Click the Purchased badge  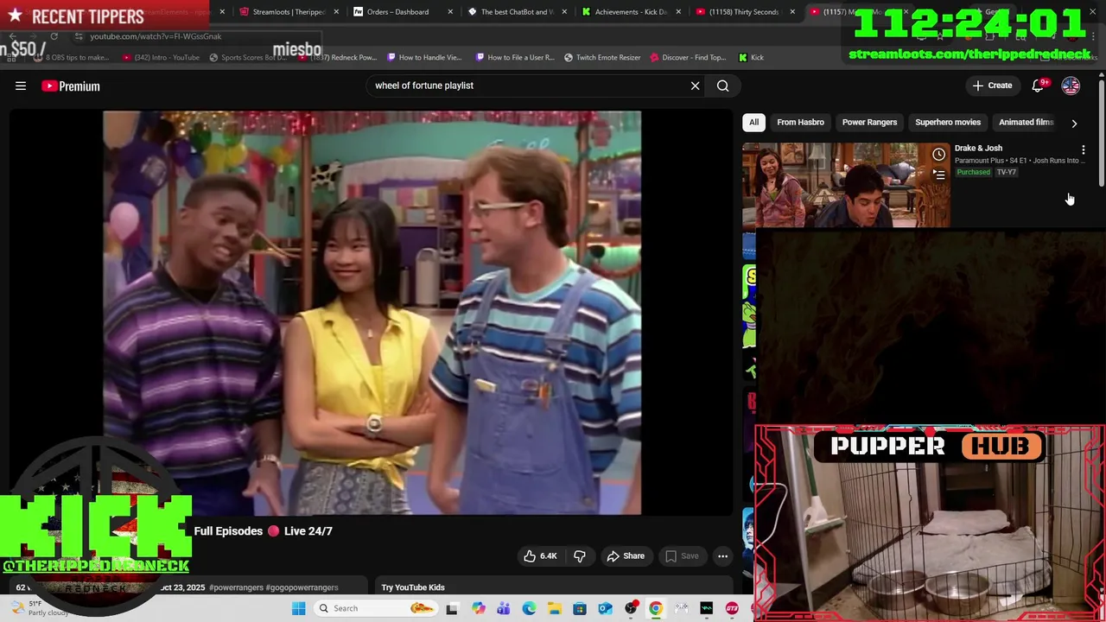pos(973,172)
